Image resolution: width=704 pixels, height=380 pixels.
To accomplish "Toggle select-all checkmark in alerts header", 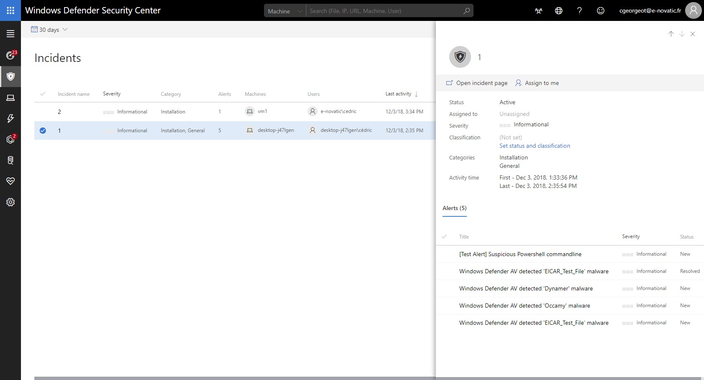I will pyautogui.click(x=444, y=236).
